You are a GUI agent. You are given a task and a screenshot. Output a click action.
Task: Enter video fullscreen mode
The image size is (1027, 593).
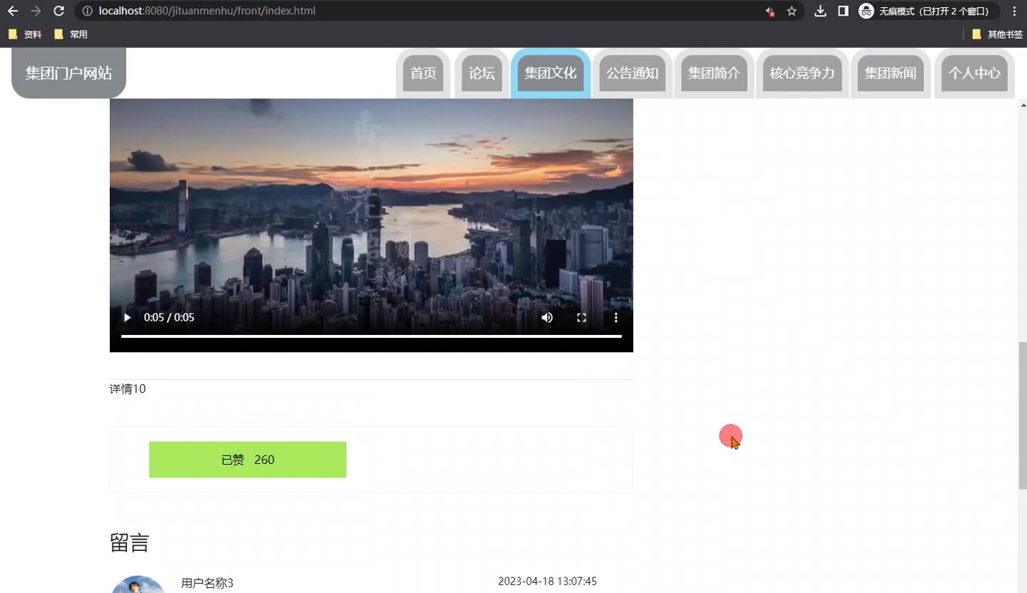click(581, 318)
